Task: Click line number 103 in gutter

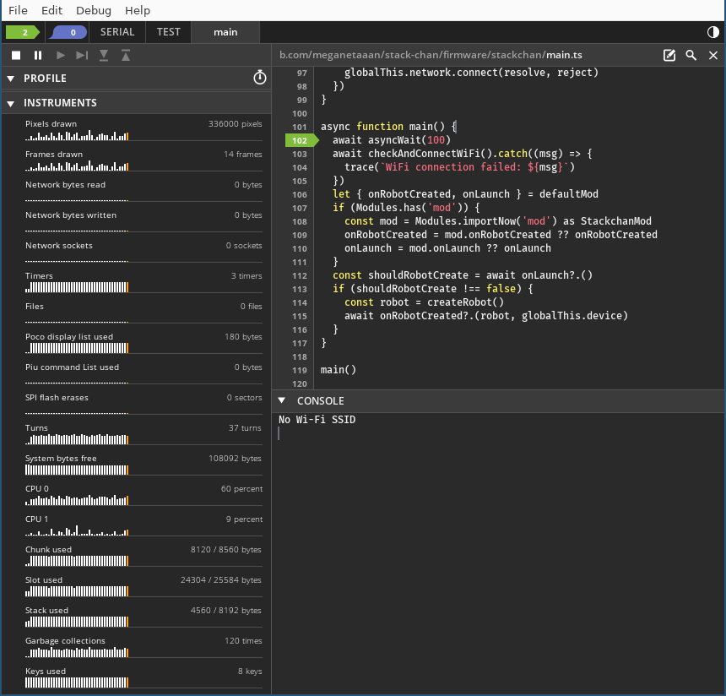Action: pyautogui.click(x=300, y=154)
